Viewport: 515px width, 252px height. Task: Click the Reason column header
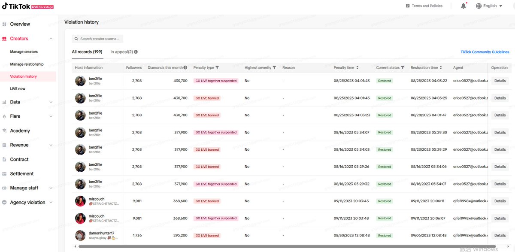pos(289,68)
